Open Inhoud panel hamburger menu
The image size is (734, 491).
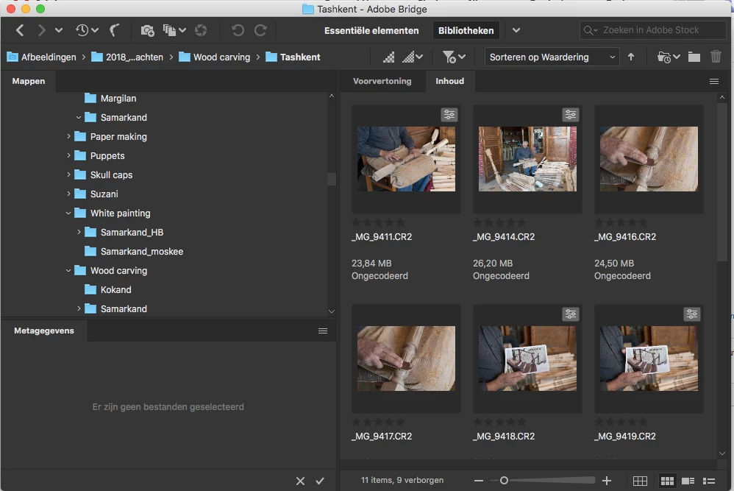(x=714, y=82)
